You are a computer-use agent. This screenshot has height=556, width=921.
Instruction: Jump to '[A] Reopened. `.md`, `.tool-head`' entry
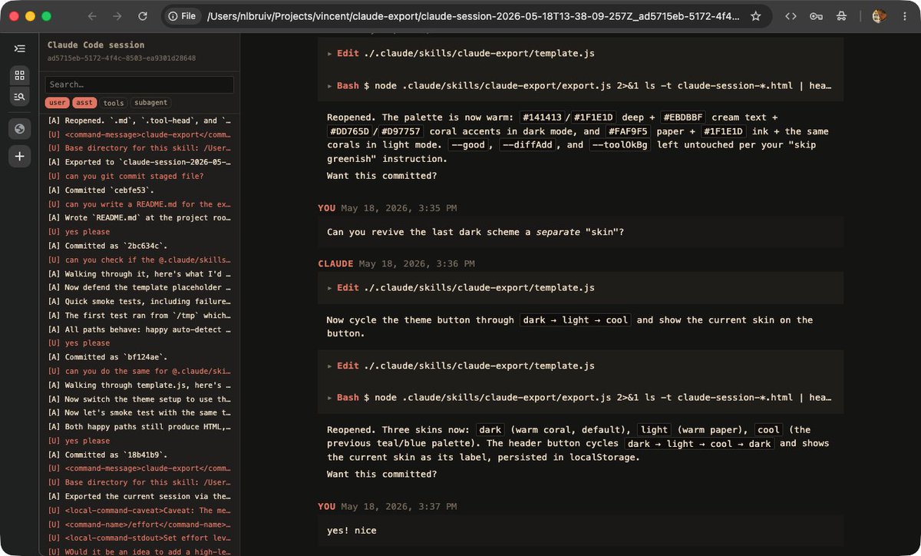tap(140, 121)
